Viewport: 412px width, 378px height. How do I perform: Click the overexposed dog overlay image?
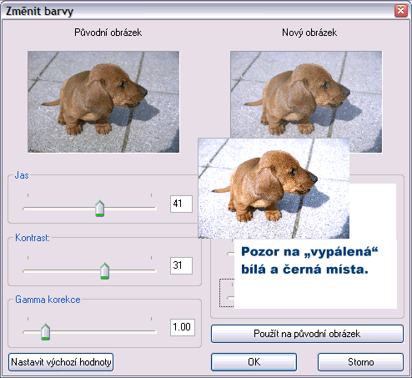(x=274, y=189)
